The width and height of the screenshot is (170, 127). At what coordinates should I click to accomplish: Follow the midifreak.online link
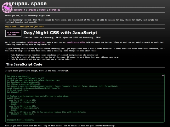tap(36, 42)
